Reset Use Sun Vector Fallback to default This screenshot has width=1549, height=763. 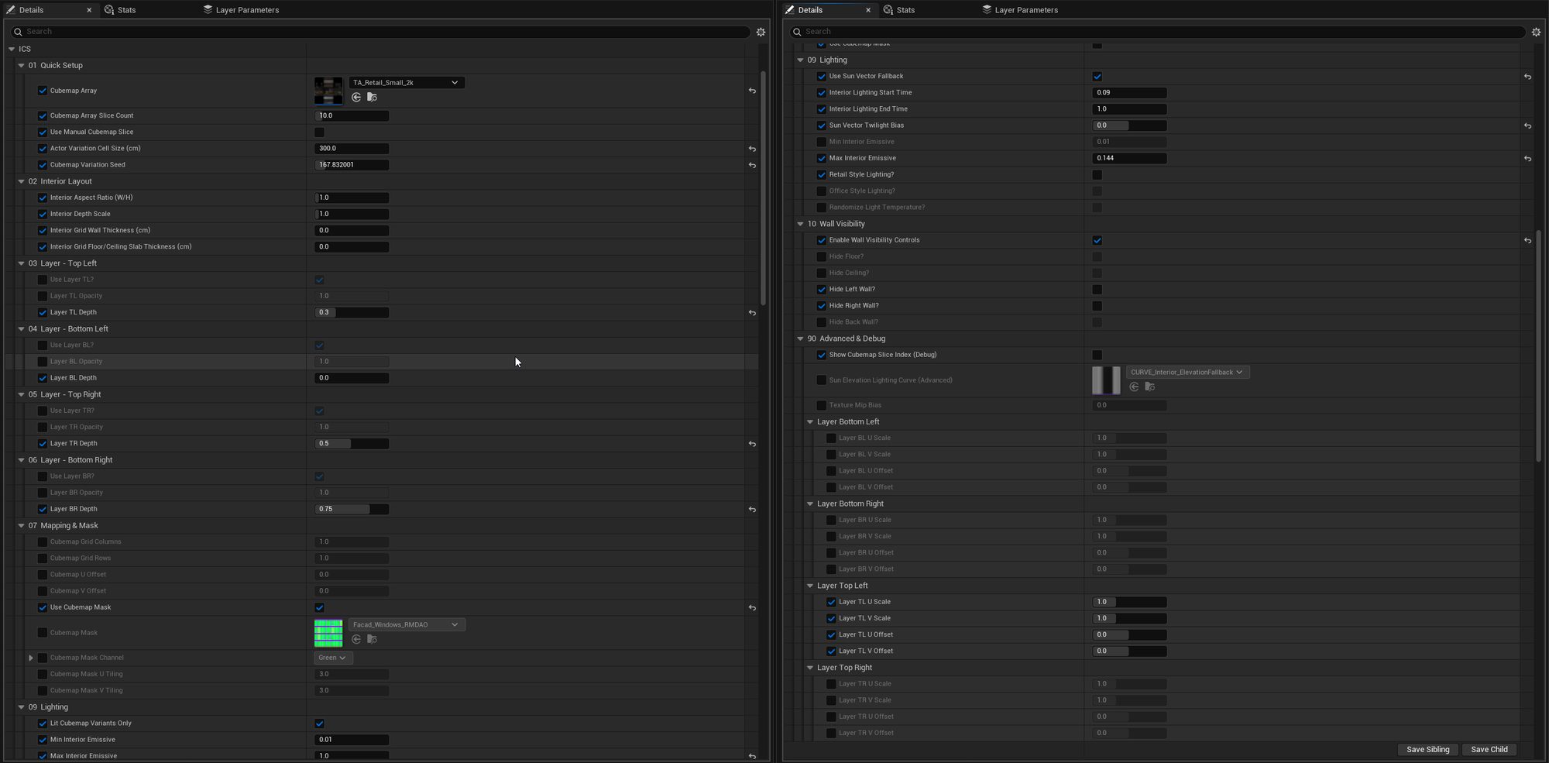[x=1527, y=77]
